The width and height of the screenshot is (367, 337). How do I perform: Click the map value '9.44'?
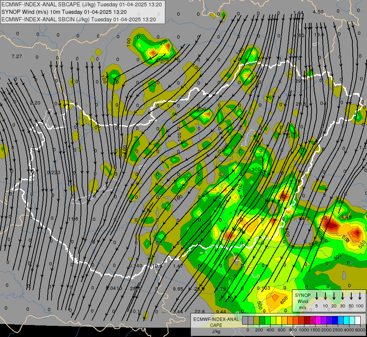tap(221, 312)
